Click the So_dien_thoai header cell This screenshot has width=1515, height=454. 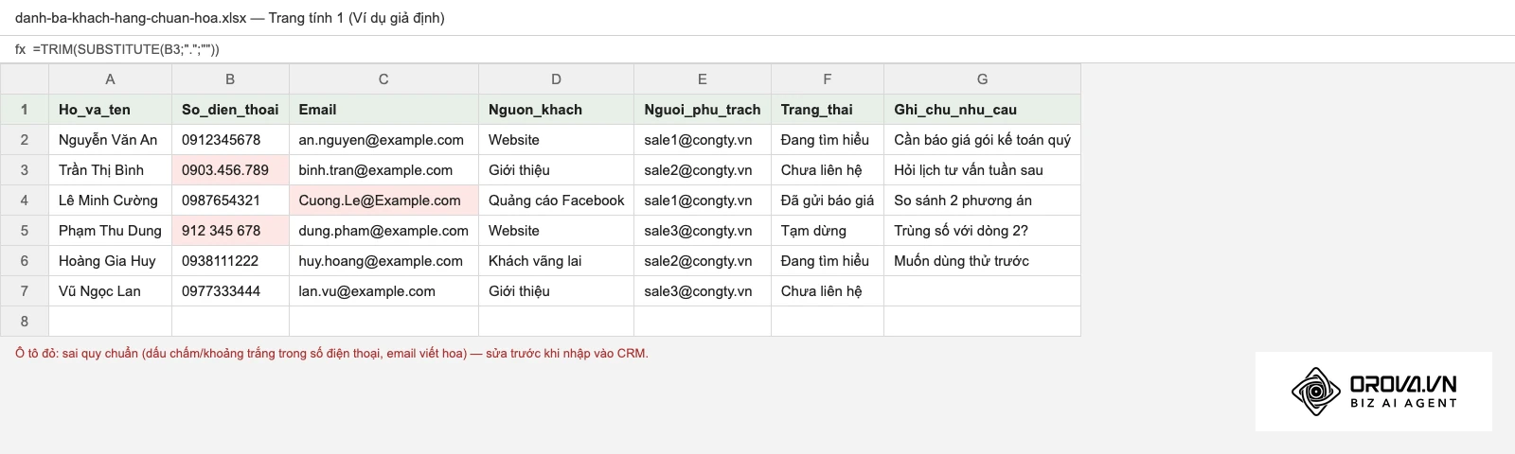230,110
